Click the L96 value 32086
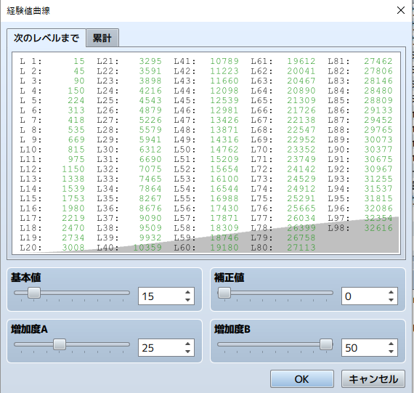Viewport: 414px width, 393px height. click(378, 208)
